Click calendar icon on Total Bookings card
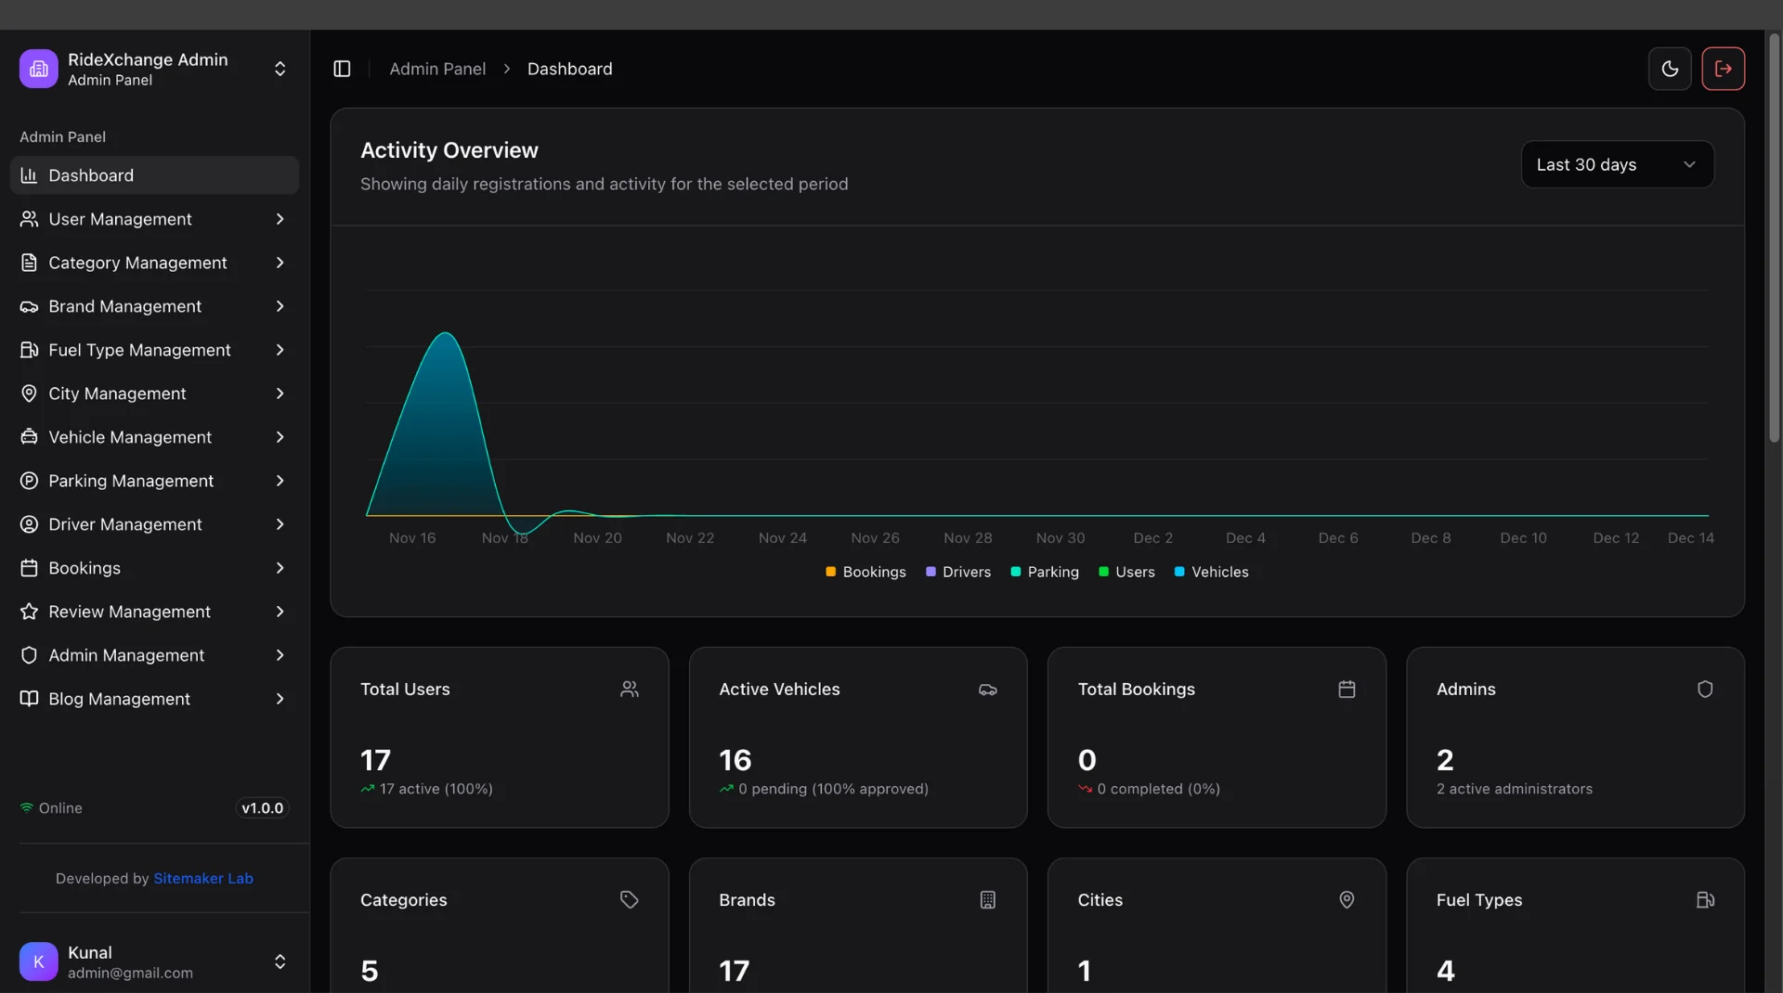The width and height of the screenshot is (1783, 993). 1347,689
